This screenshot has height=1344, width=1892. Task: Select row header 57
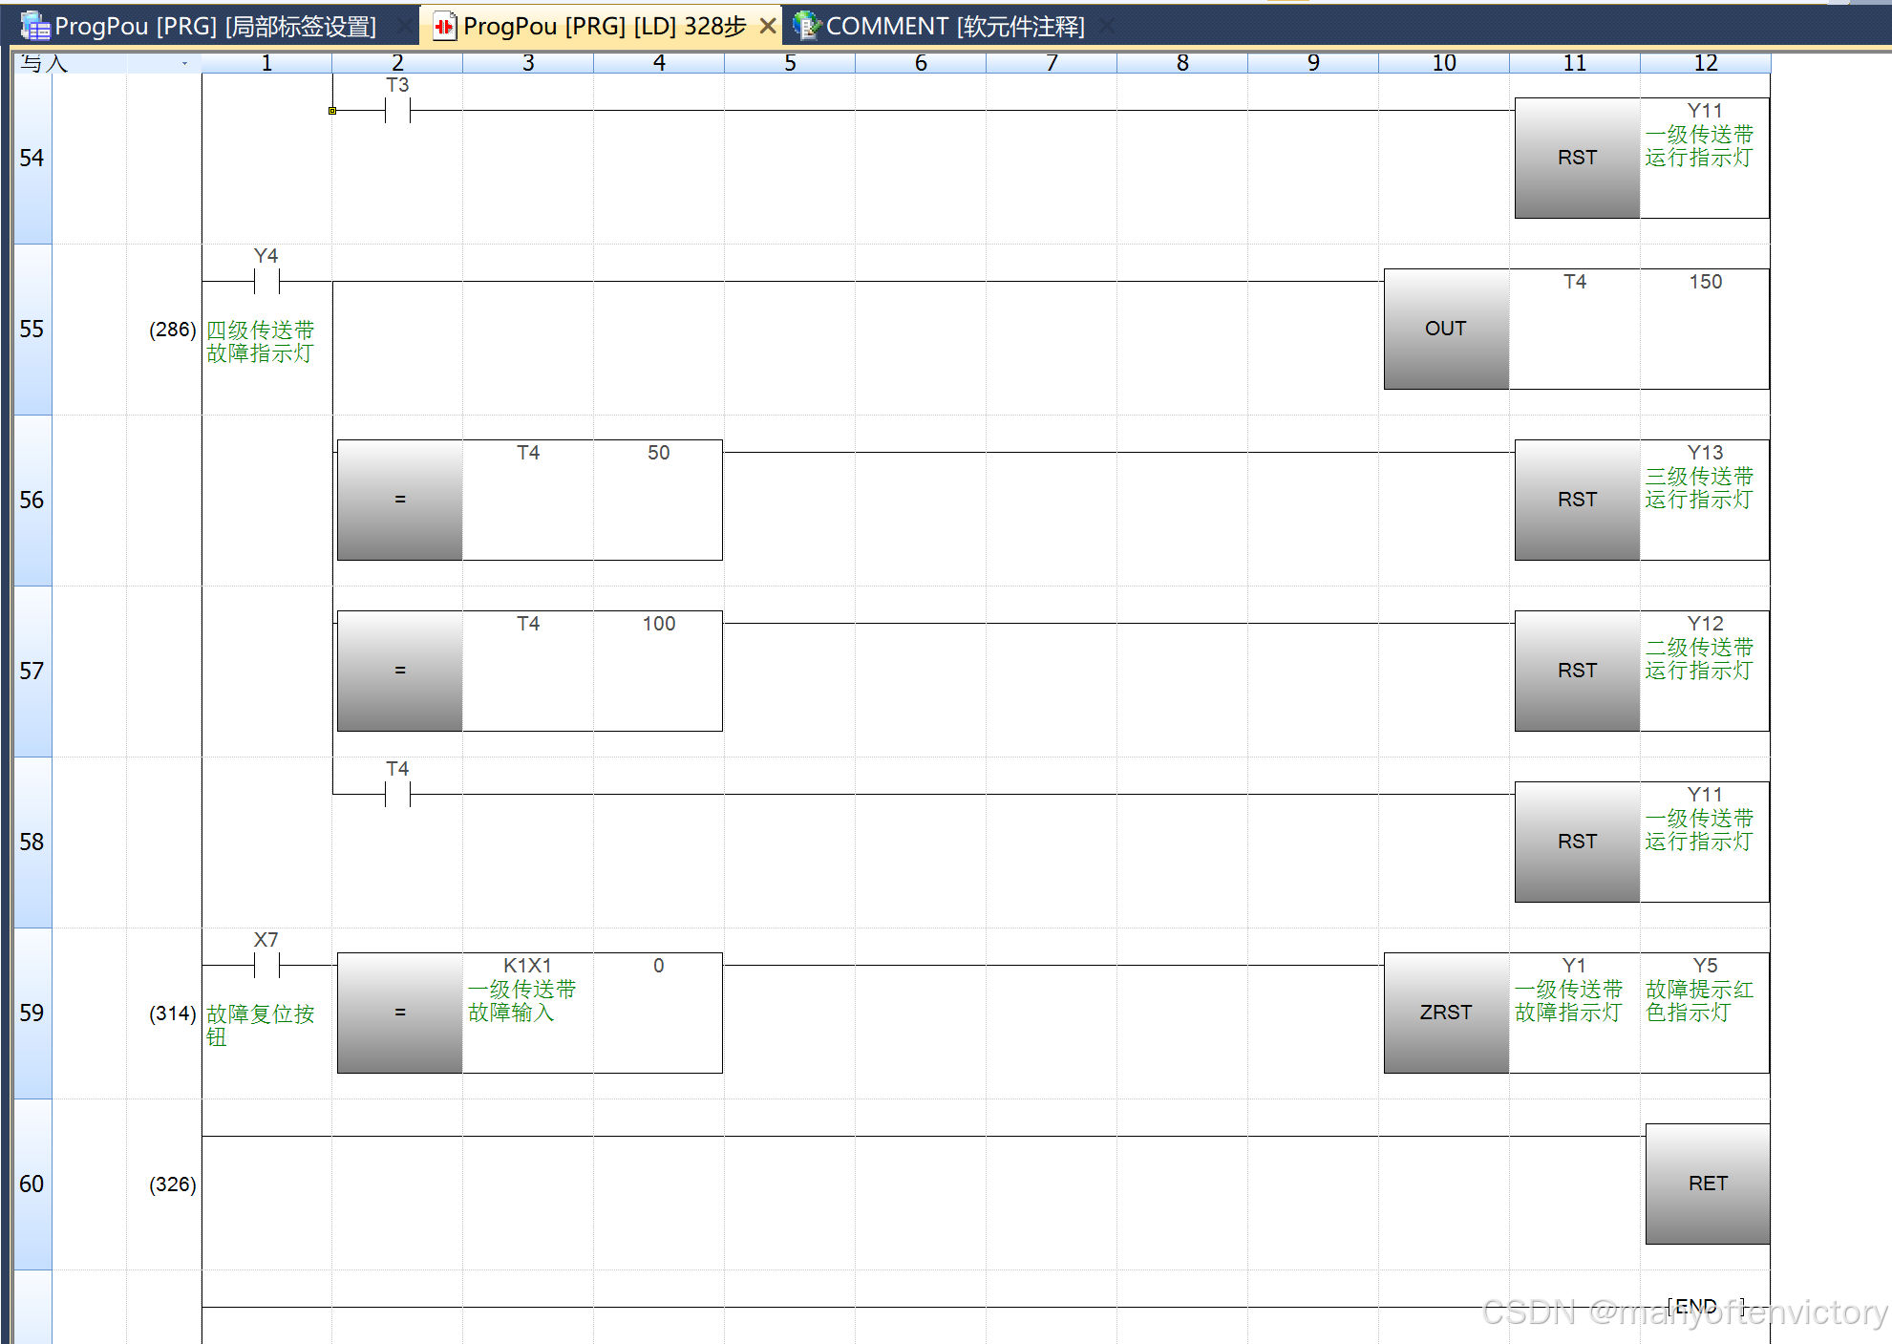[32, 671]
